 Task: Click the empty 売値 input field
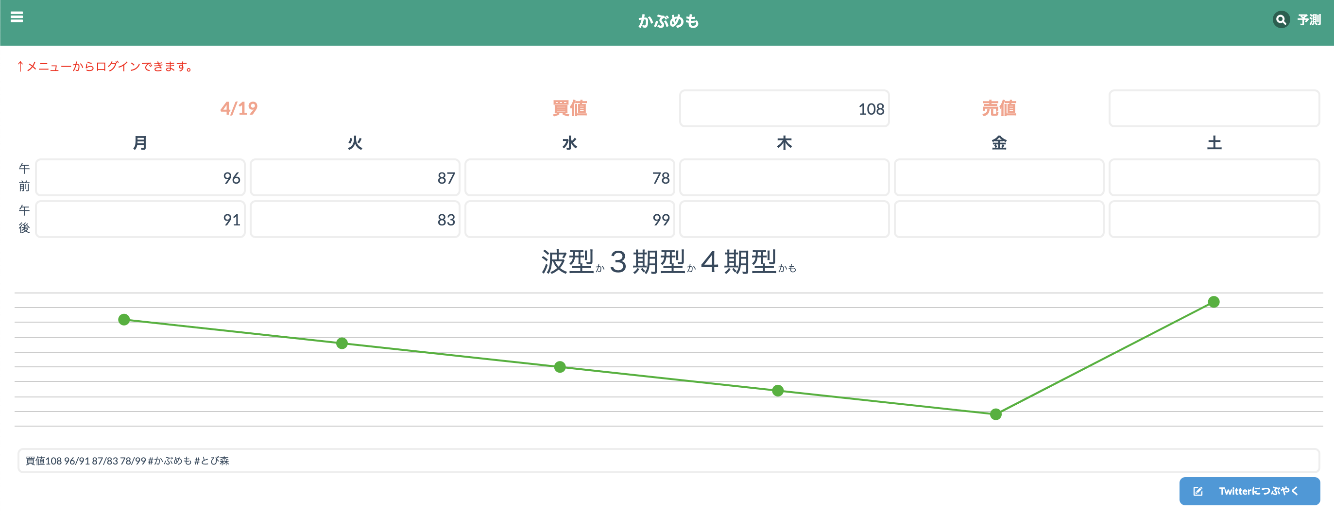click(x=1214, y=109)
